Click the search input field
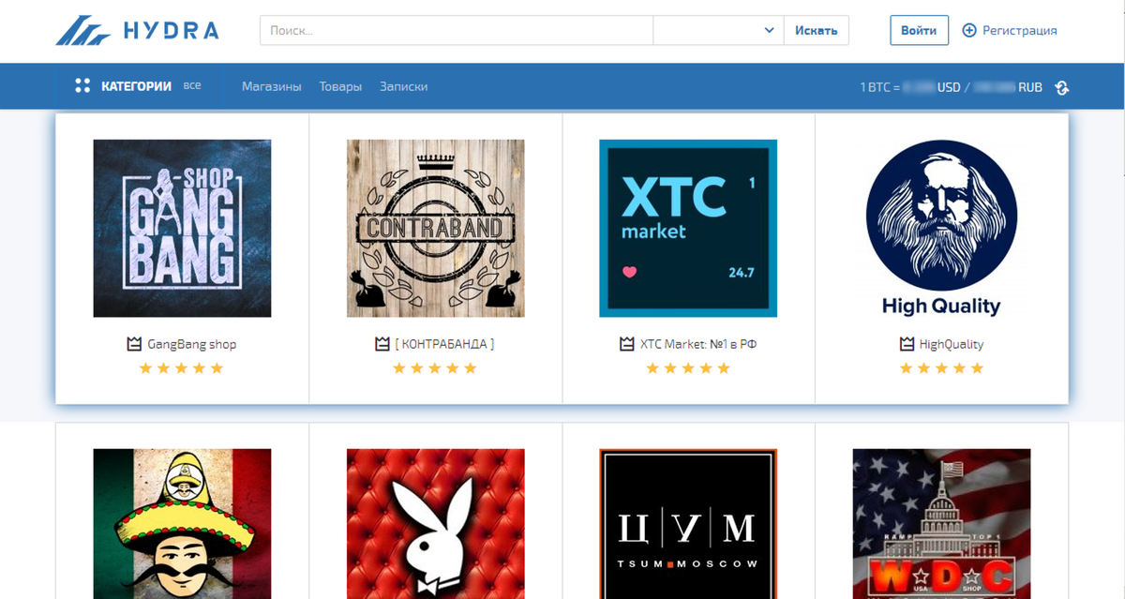1125x599 pixels. coord(457,30)
